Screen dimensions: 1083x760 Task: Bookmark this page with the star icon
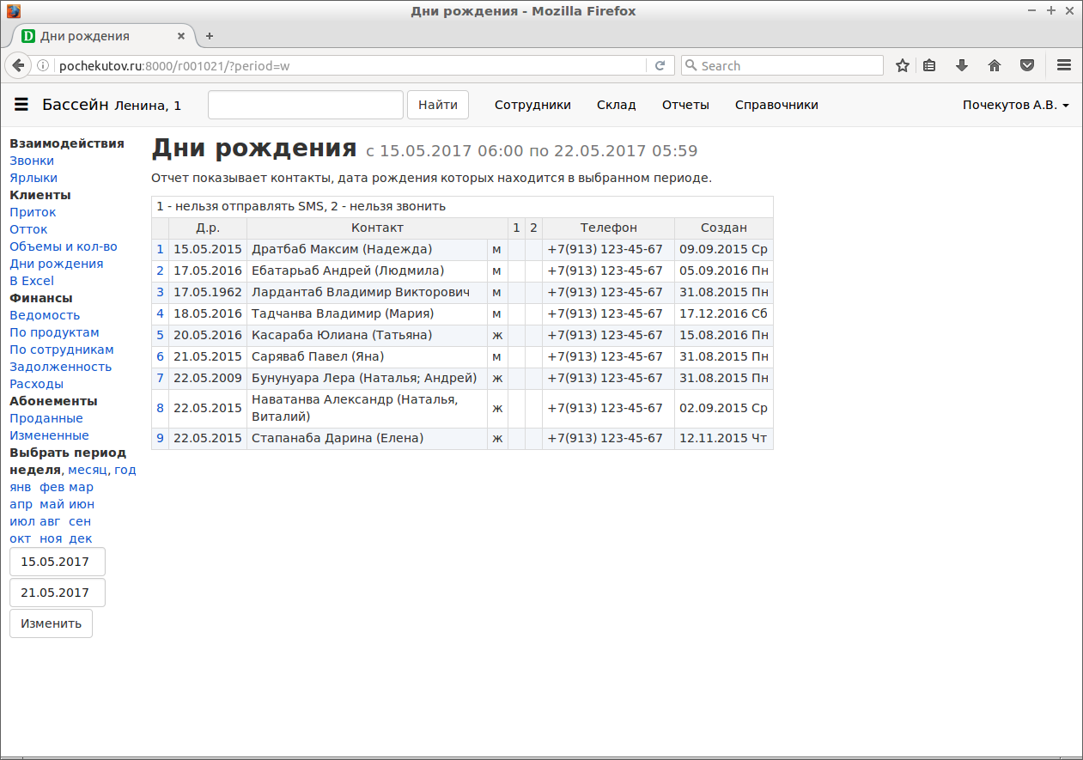(x=903, y=65)
